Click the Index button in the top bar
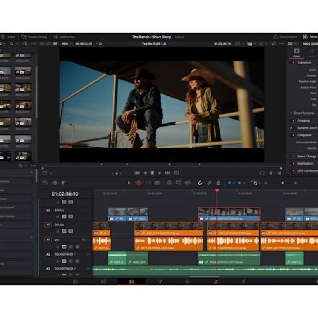Screen dimensions: 318x318 click(x=11, y=36)
